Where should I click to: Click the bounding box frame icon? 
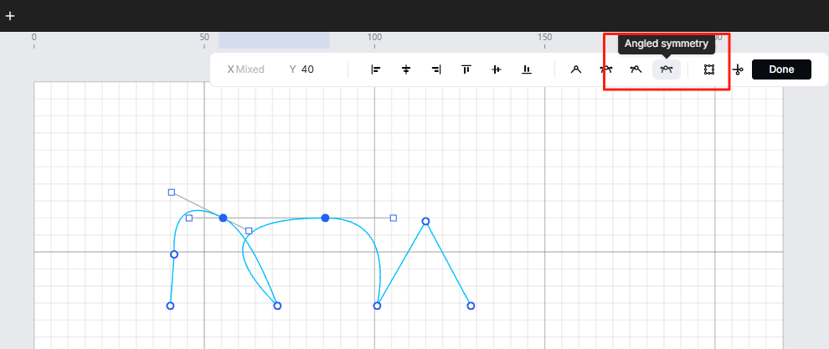tap(709, 69)
